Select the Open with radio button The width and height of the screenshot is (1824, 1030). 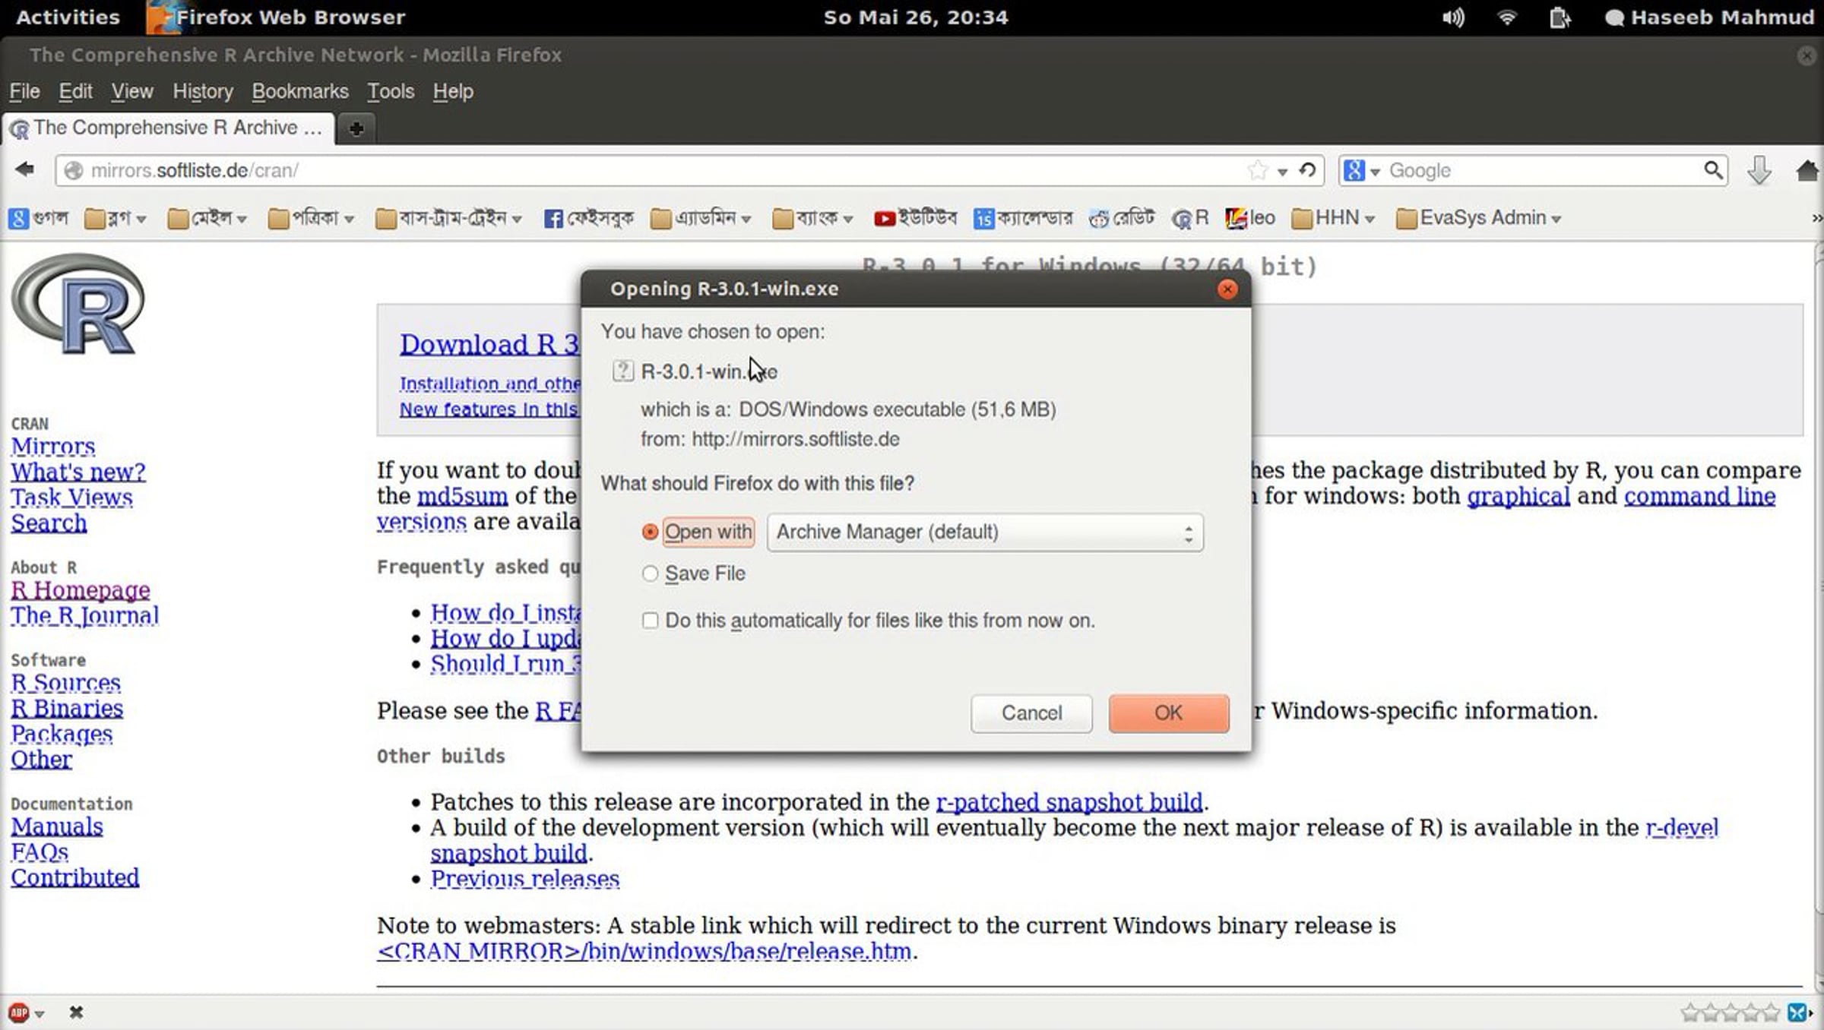tap(650, 532)
